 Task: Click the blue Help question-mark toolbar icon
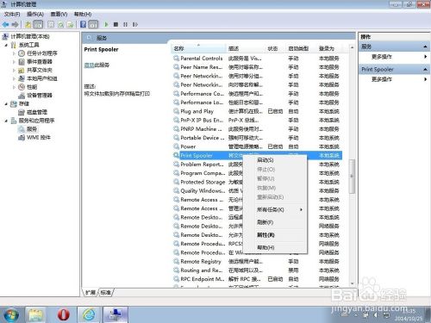83,25
